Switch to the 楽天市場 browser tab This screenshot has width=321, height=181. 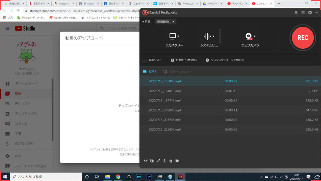39,4
